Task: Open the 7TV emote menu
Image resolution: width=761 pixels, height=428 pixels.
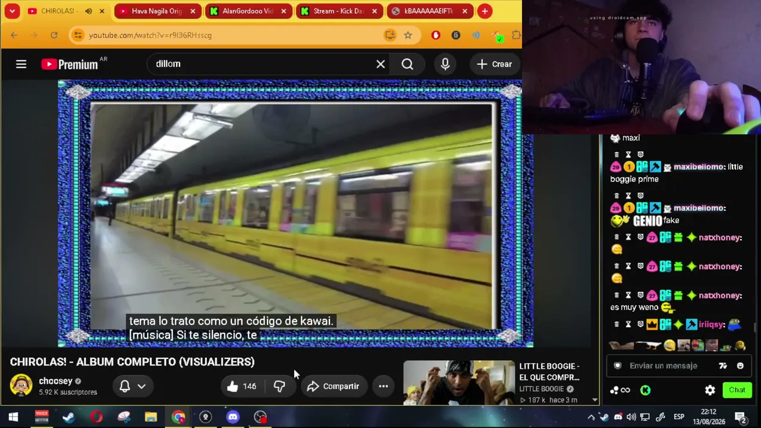Action: (x=723, y=366)
